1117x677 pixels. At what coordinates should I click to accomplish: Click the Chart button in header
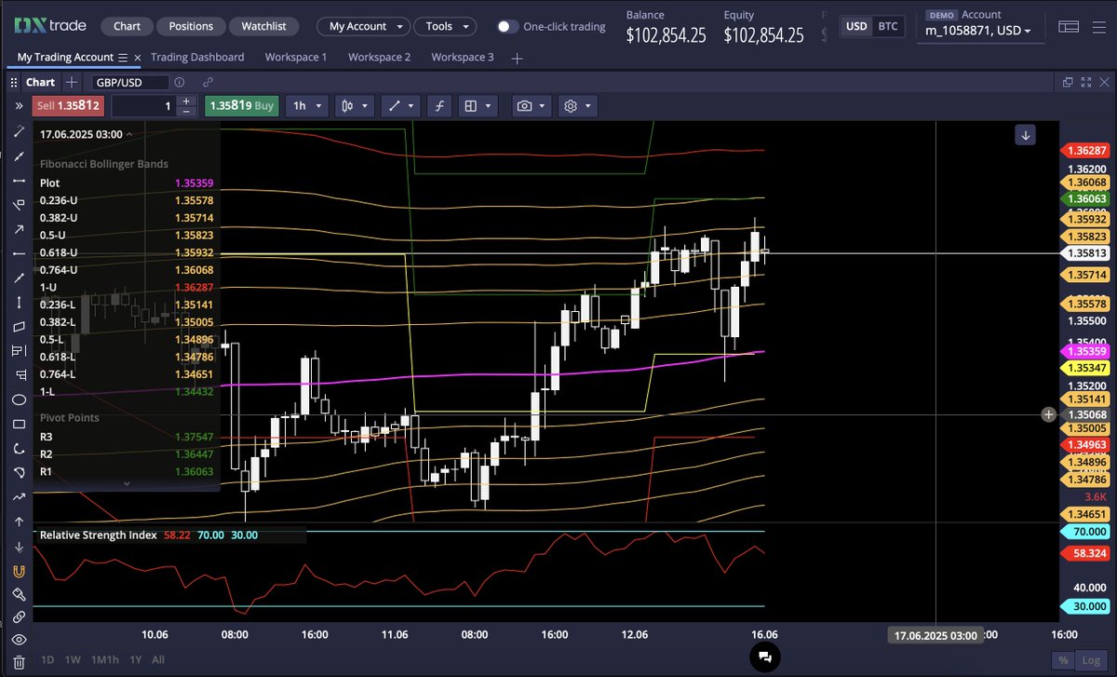tap(128, 26)
